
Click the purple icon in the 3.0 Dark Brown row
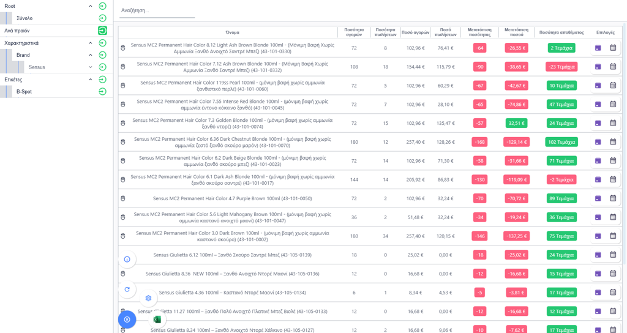click(x=598, y=236)
